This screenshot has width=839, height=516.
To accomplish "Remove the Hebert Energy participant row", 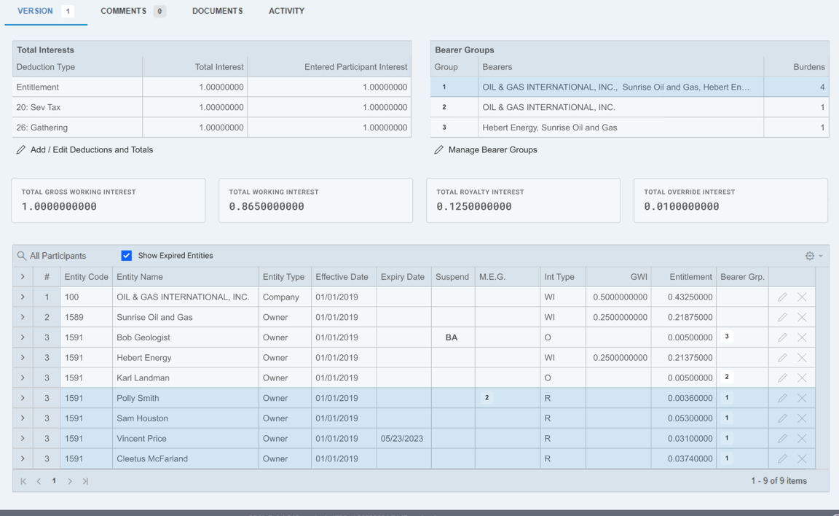I will click(802, 358).
